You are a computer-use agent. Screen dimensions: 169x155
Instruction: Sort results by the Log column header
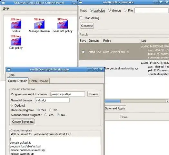coord(154,41)
